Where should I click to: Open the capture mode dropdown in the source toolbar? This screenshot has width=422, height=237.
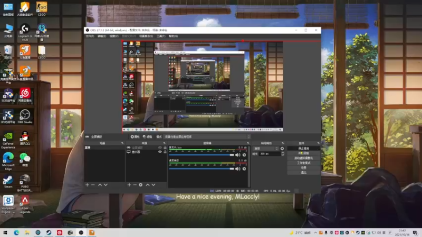click(207, 137)
